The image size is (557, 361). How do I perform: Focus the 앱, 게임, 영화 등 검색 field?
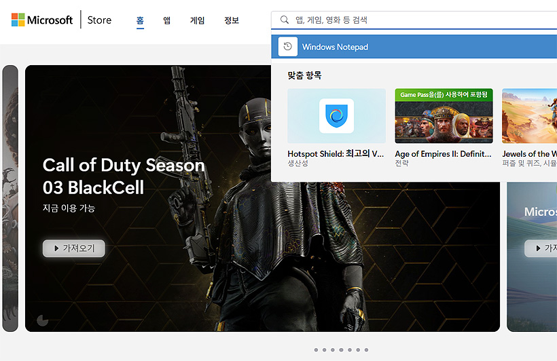coord(414,20)
